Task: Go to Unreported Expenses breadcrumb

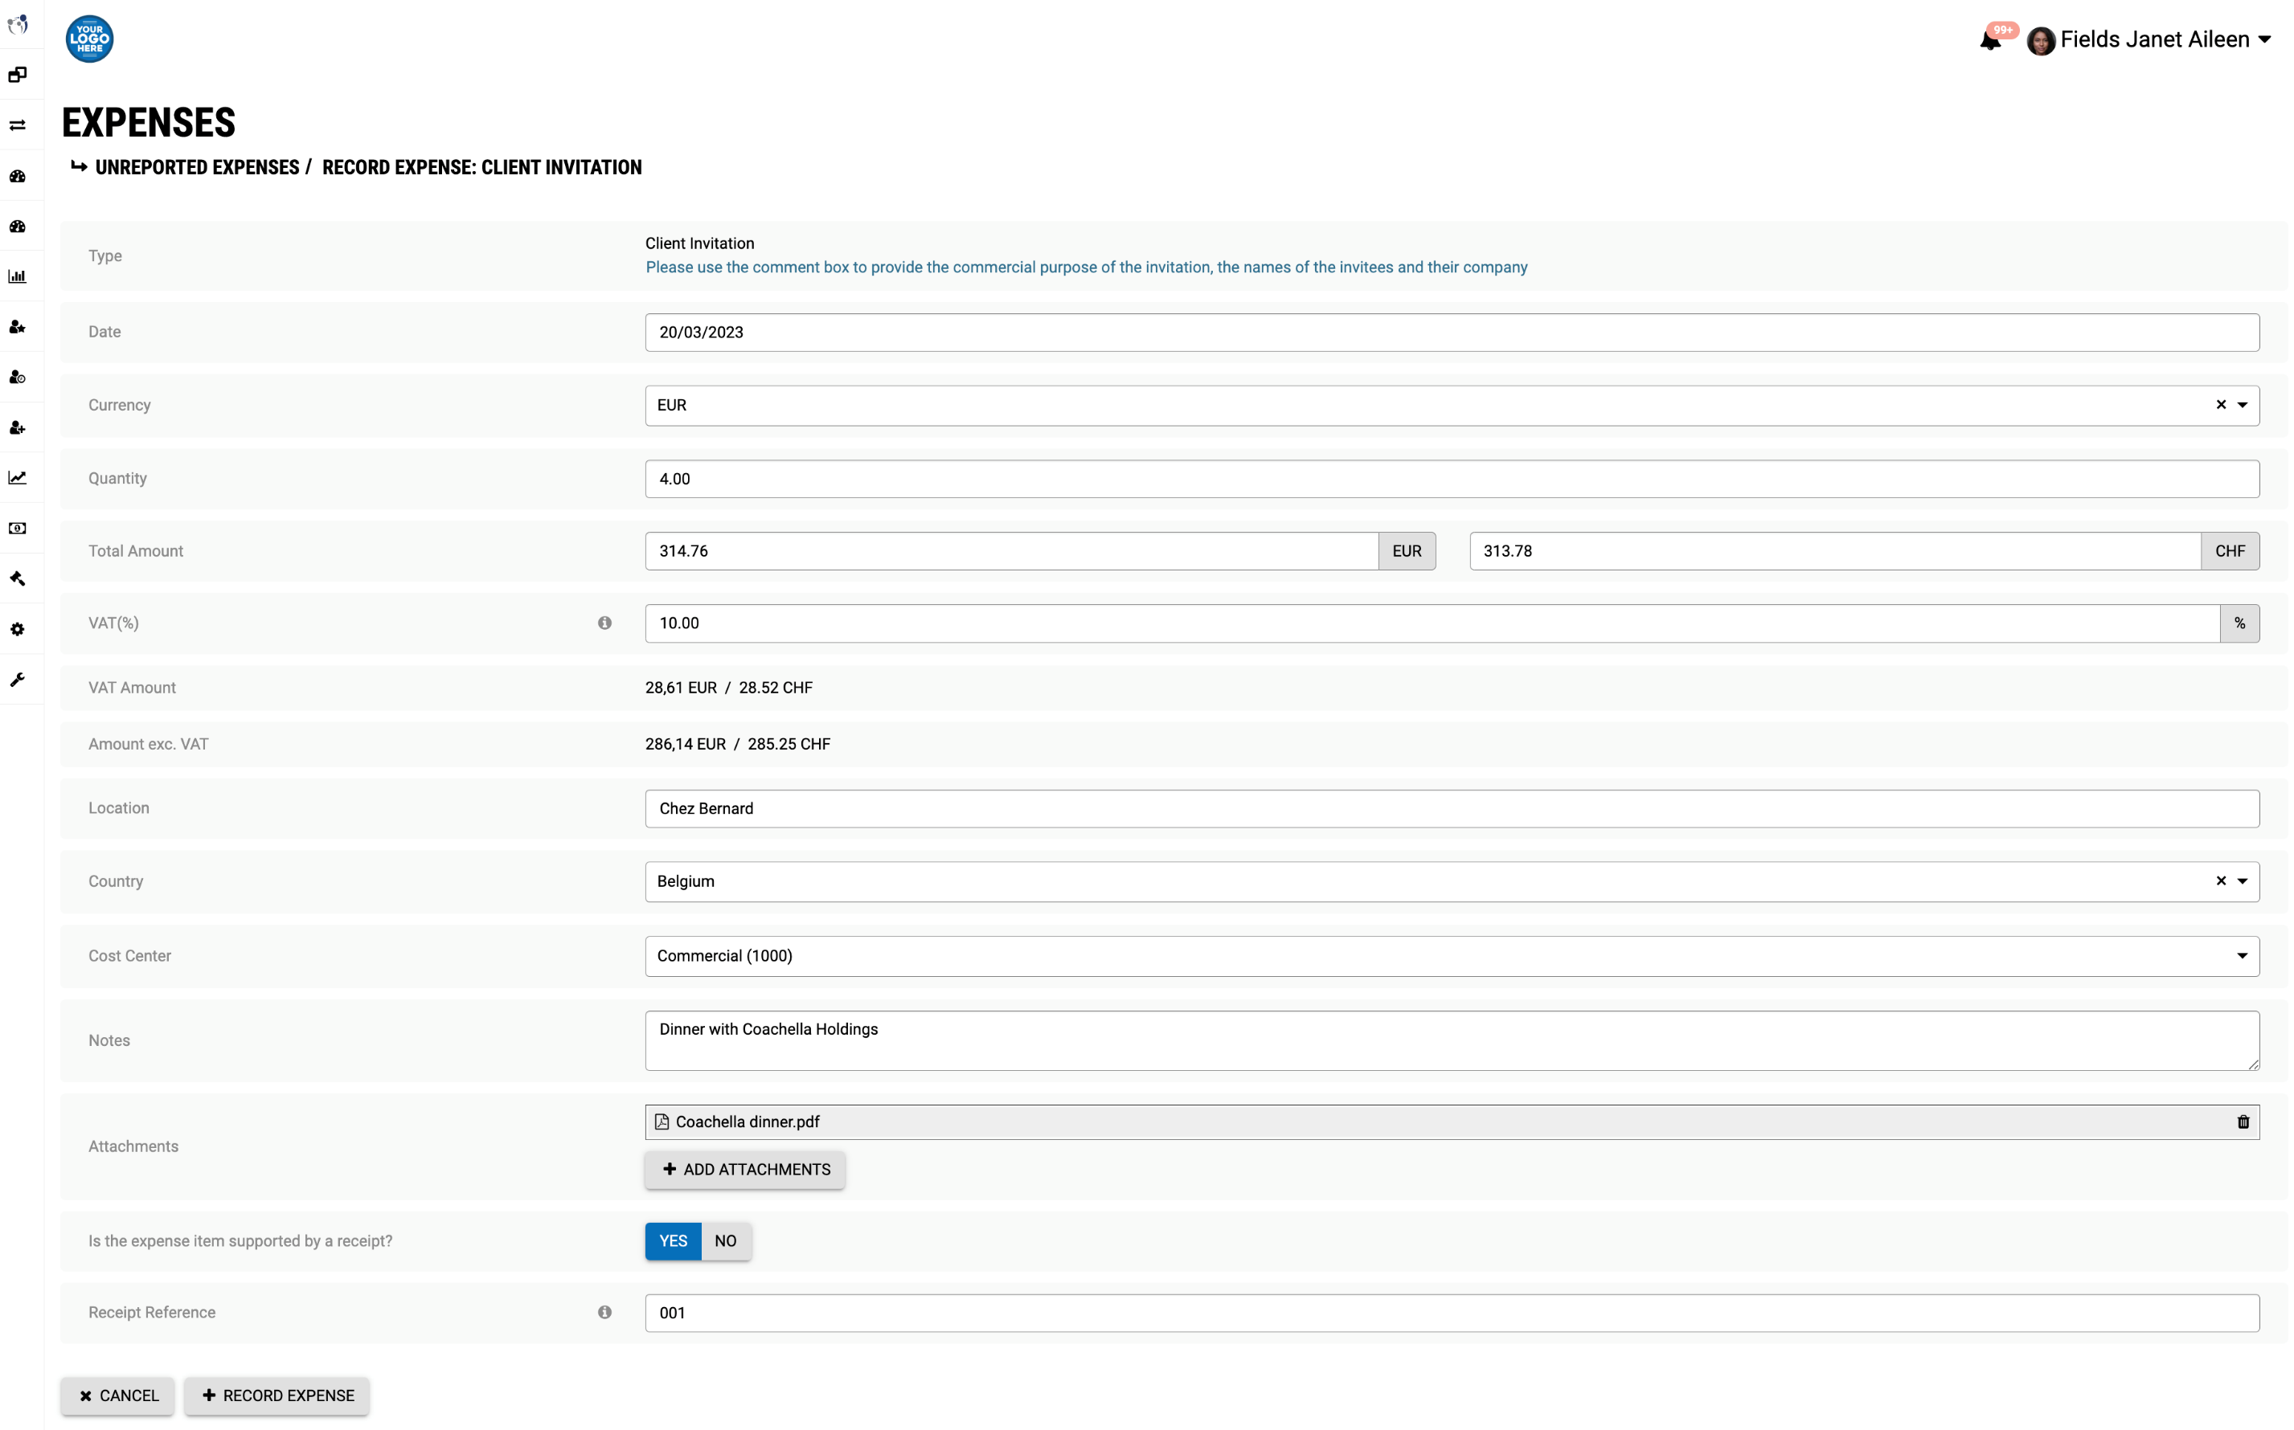Action: (197, 167)
